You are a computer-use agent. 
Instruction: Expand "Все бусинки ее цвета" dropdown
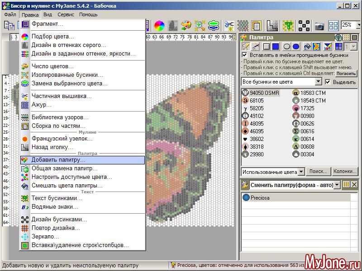(x=318, y=82)
